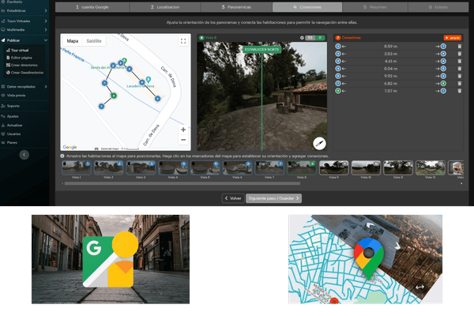
Task: Toggle fullscreen on the map
Action: (183, 41)
